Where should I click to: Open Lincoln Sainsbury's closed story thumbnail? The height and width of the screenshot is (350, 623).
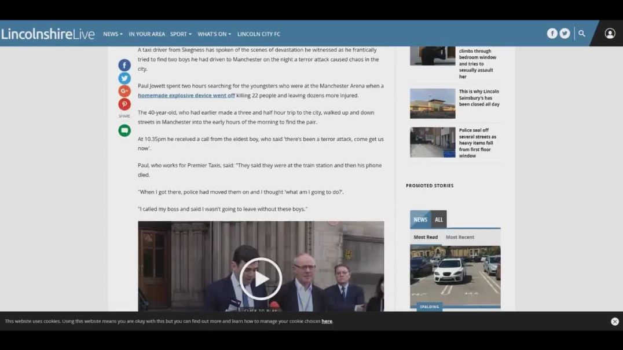(x=433, y=103)
